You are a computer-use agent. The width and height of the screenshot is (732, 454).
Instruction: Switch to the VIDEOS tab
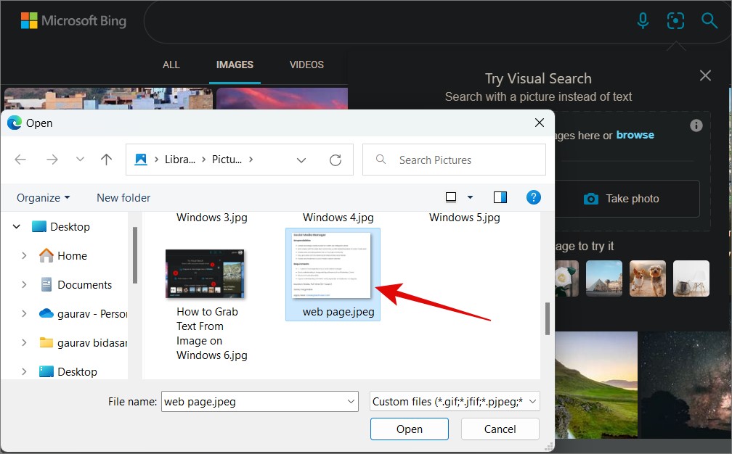click(306, 65)
